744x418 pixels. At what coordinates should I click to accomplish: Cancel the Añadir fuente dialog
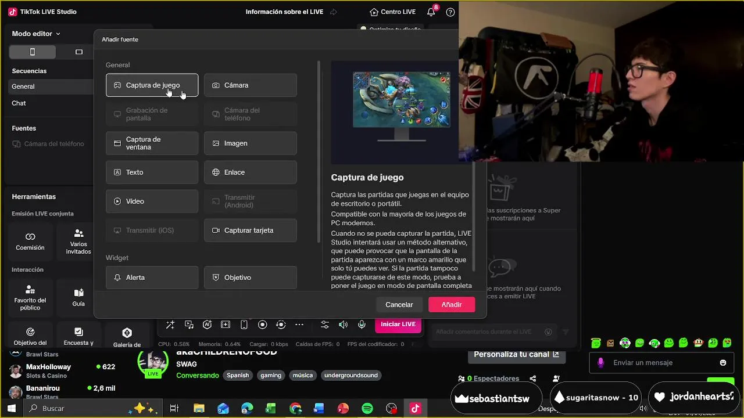coord(399,305)
